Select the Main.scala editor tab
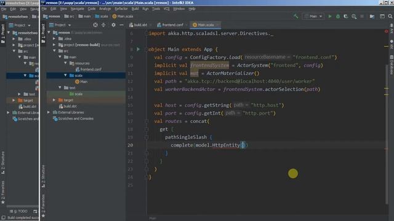This screenshot has height=221, width=394. coord(206,25)
